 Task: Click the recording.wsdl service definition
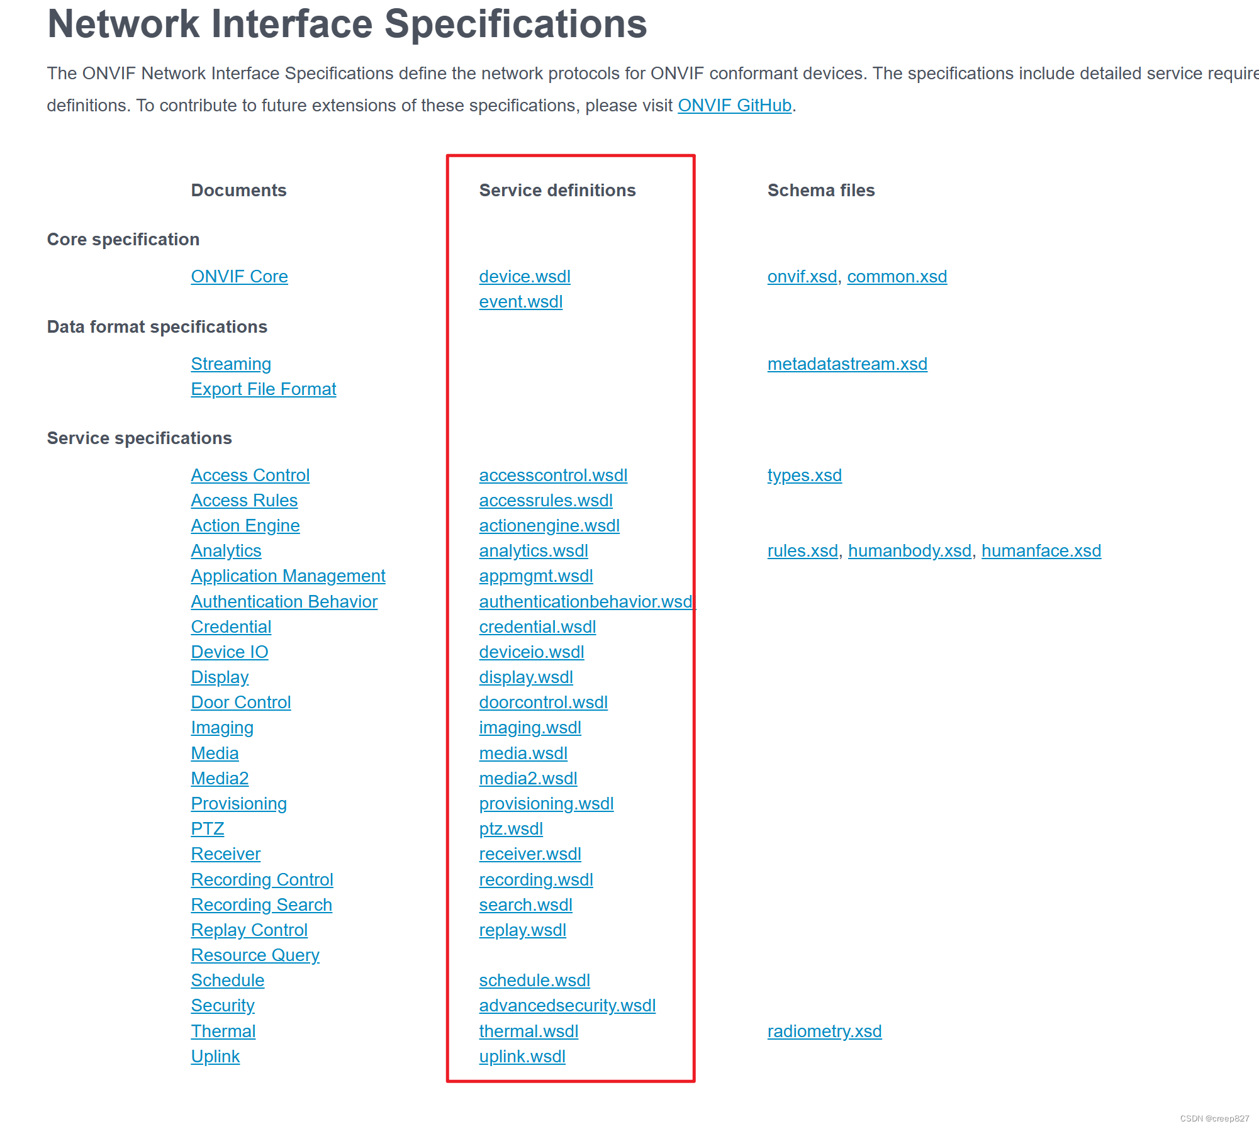click(x=535, y=879)
